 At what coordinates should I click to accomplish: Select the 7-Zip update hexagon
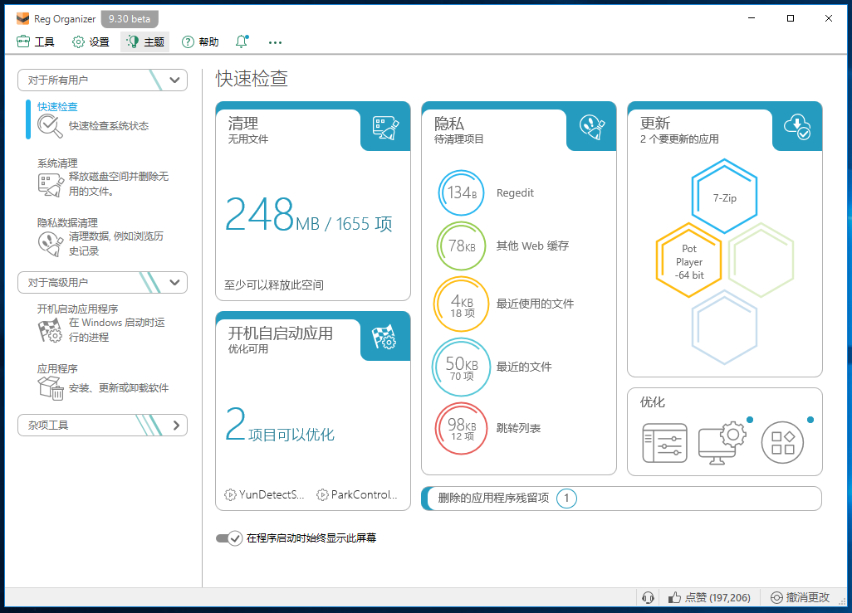[725, 197]
